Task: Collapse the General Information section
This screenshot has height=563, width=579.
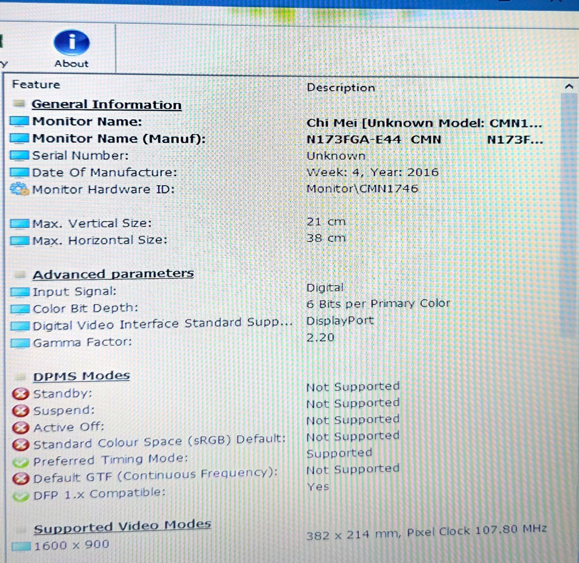Action: click(x=19, y=103)
